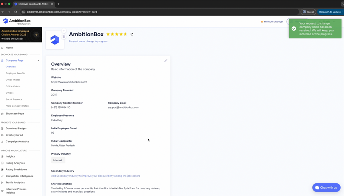This screenshot has width=344, height=196.
Task: Click the browser back arrow
Action: (x=3, y=12)
